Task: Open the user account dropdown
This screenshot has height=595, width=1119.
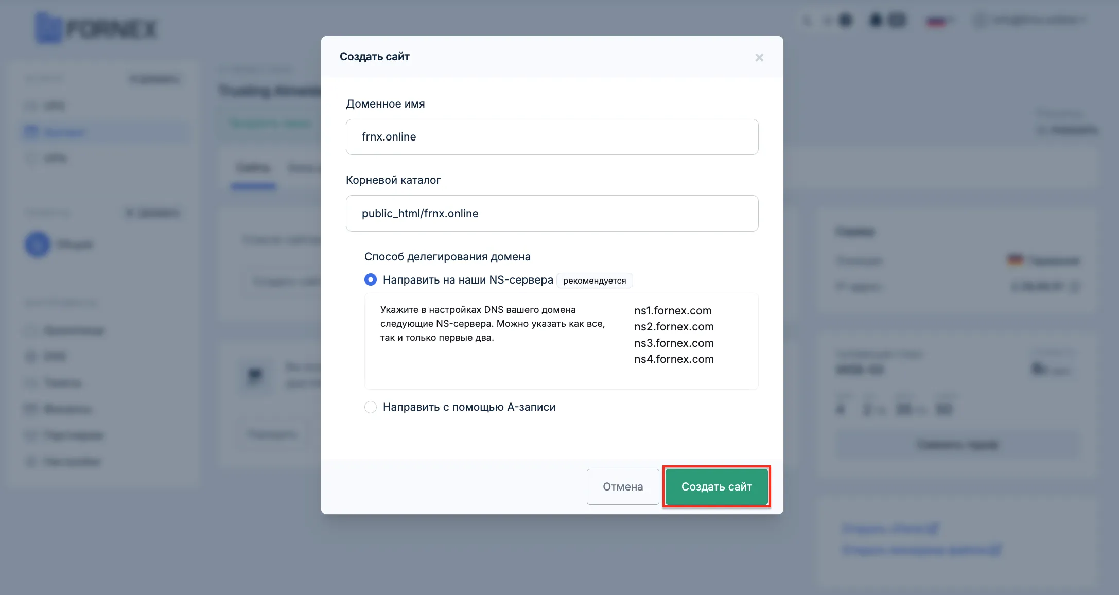Action: point(1030,20)
